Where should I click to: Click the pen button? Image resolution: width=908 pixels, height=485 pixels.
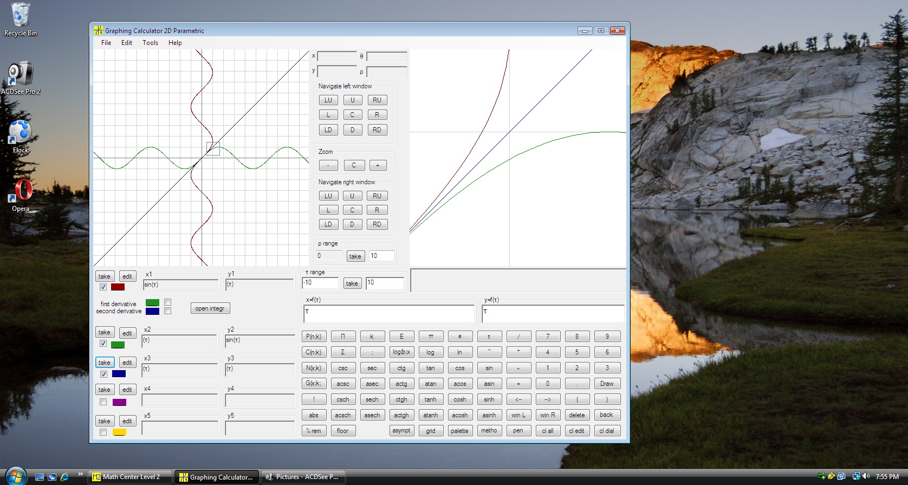click(x=518, y=431)
